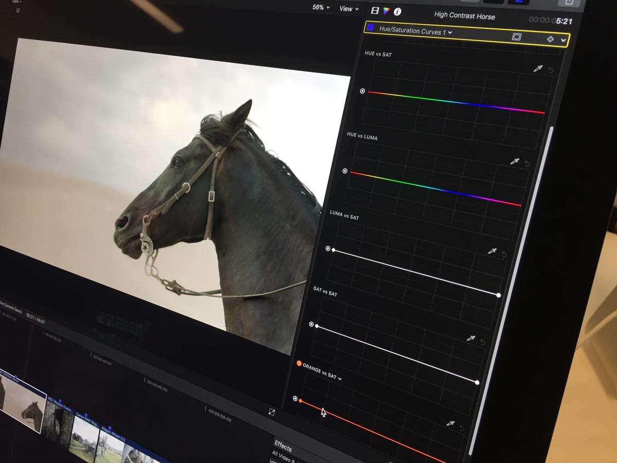617x463 pixels.
Task: Open the 56% zoom level dropdown
Action: pos(321,8)
